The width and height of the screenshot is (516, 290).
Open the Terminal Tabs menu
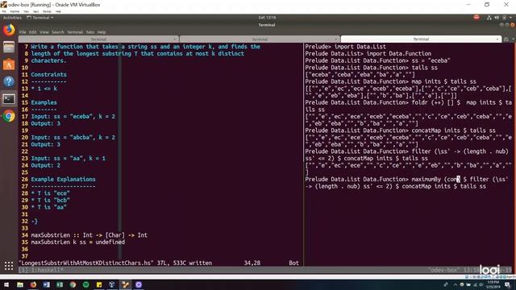click(x=90, y=32)
